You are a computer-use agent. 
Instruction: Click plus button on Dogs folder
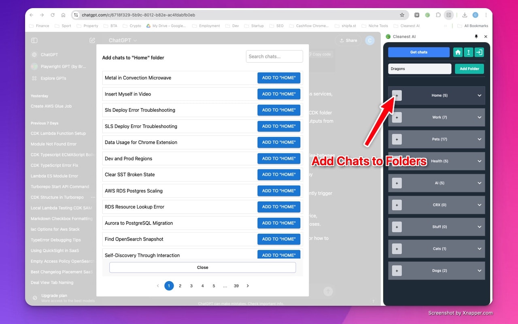397,271
